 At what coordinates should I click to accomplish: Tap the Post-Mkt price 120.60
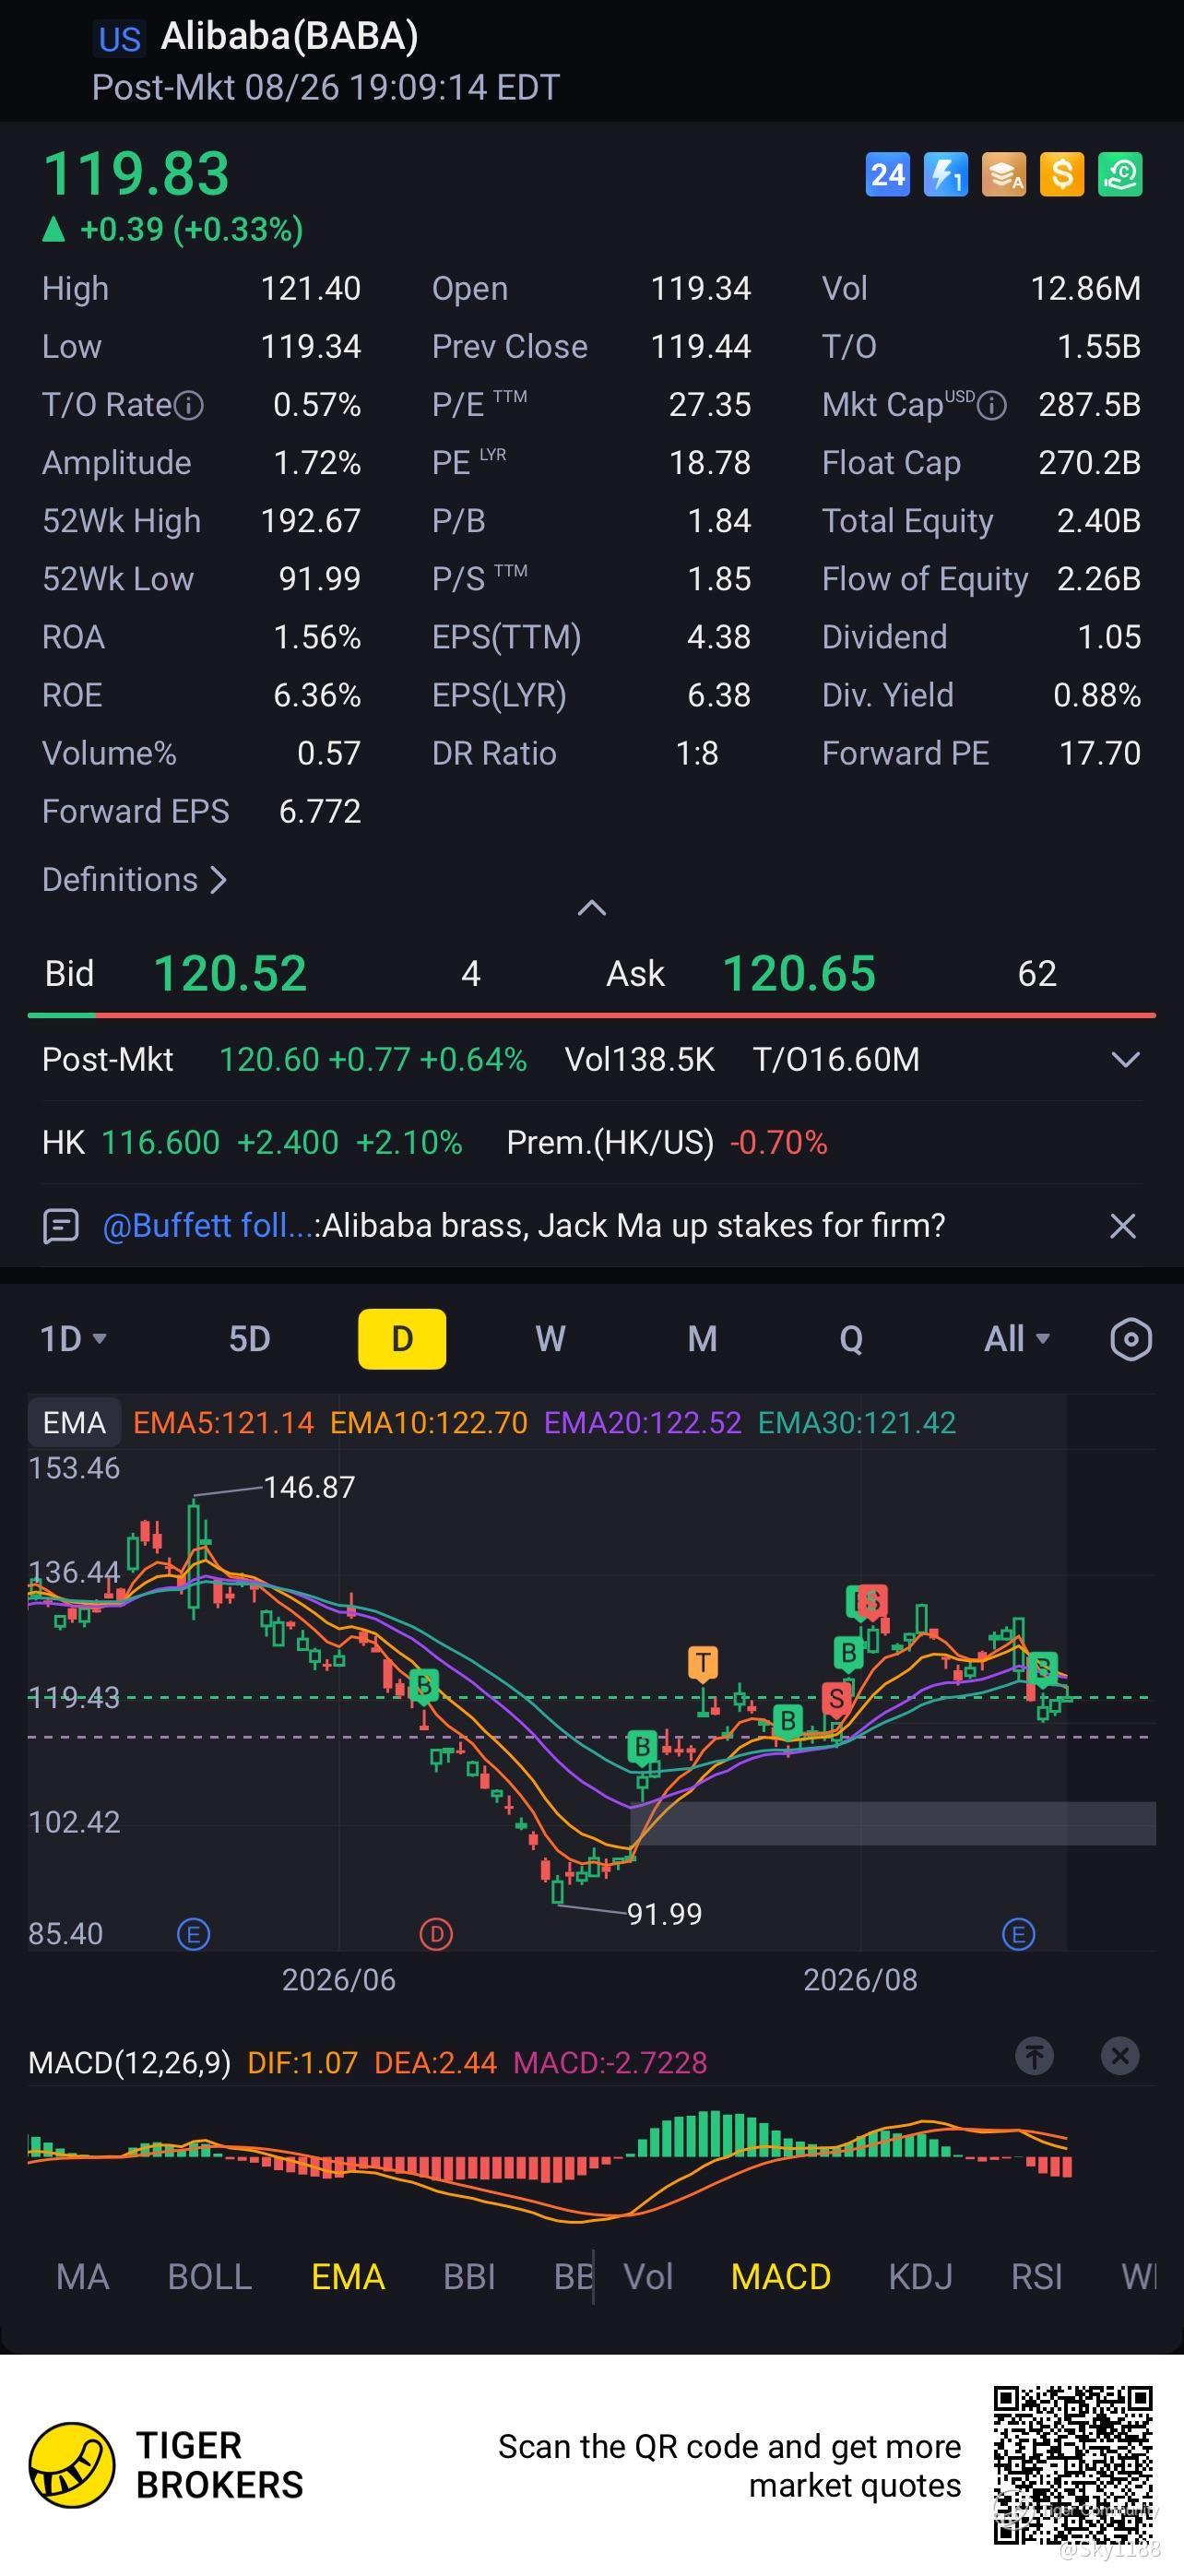tap(269, 1059)
